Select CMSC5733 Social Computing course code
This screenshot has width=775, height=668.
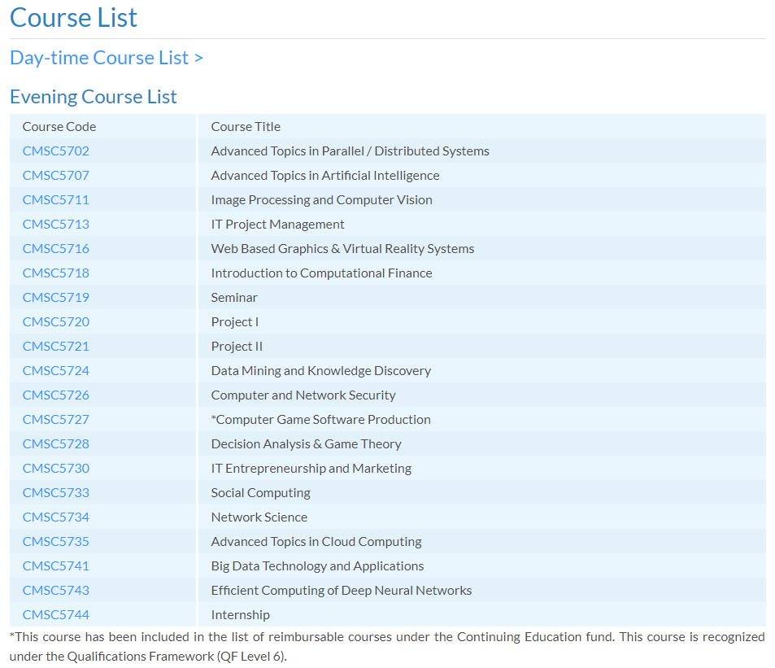56,492
